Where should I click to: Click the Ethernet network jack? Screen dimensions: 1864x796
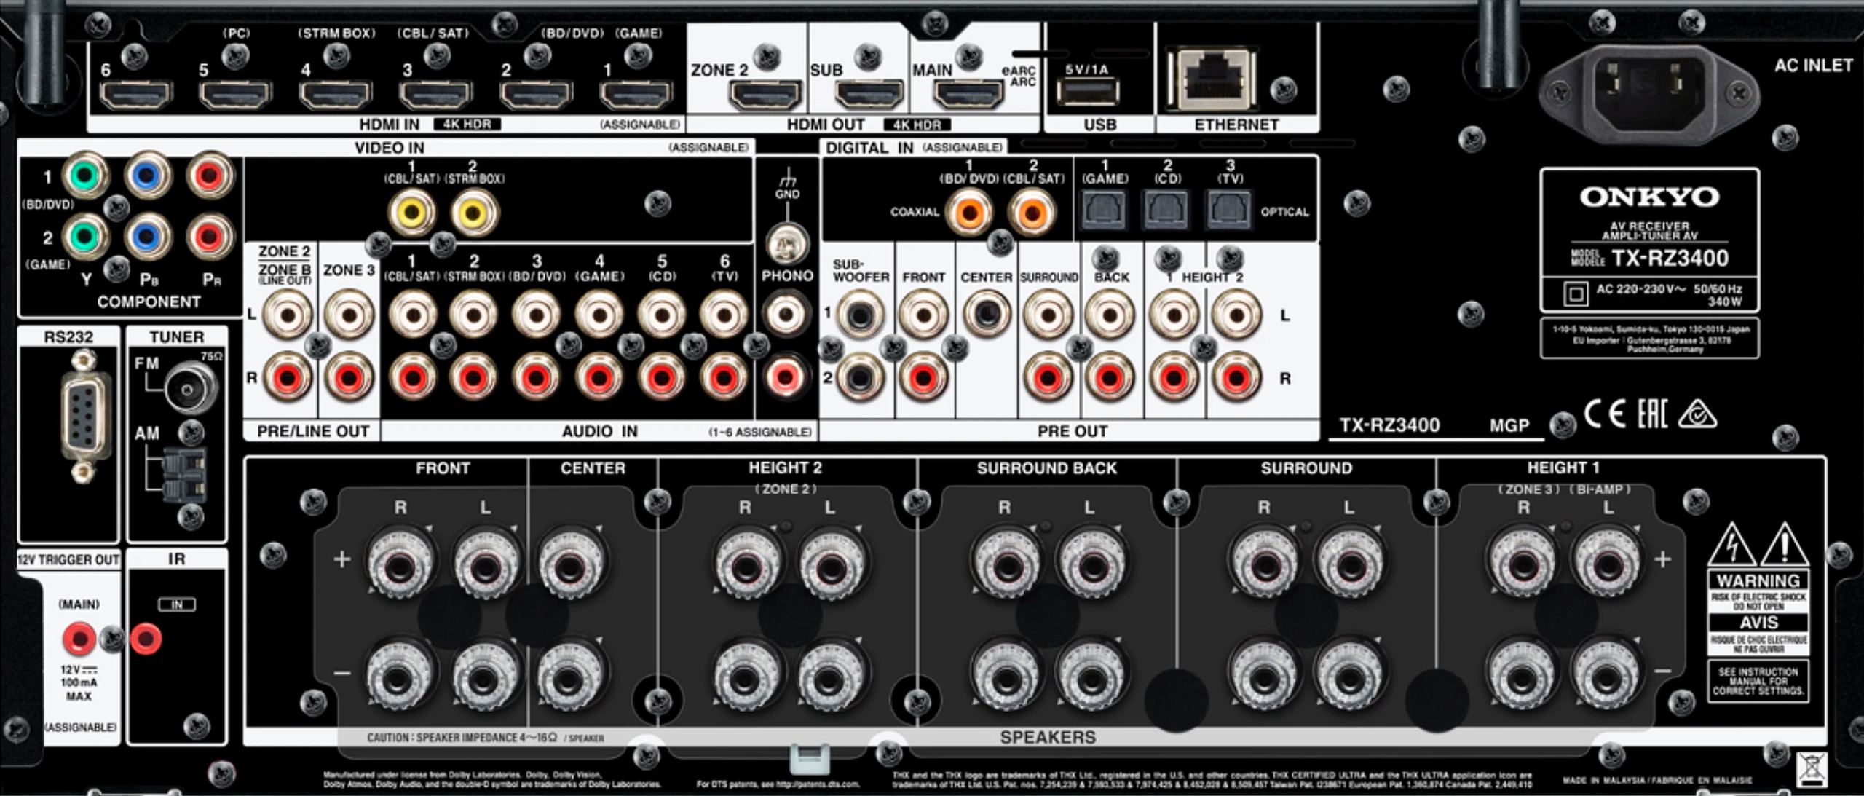1211,78
